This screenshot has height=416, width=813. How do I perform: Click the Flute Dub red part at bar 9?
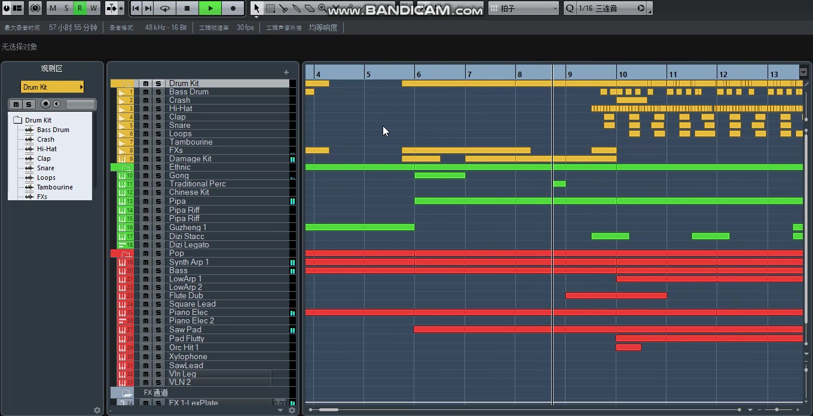click(616, 296)
